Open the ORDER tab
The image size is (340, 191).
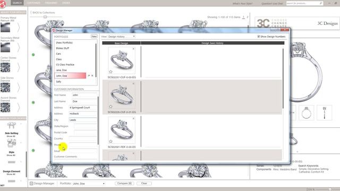tap(66, 3)
